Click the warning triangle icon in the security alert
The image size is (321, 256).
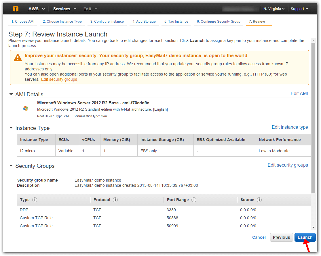click(x=18, y=58)
